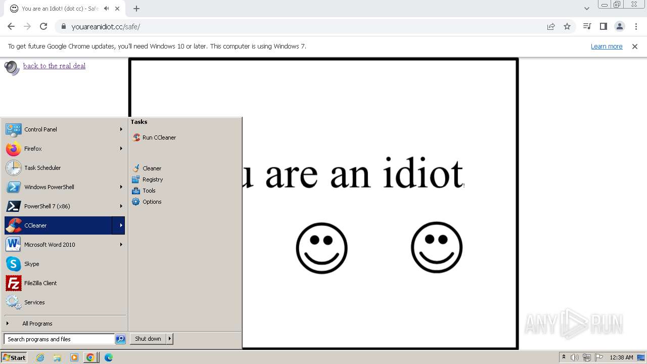Viewport: 647px width, 364px height.
Task: Open Action Center flag icon
Action: pos(599,357)
